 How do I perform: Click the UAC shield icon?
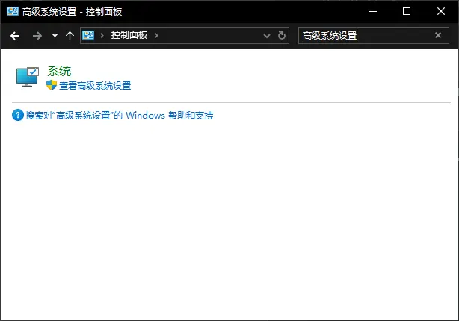52,86
